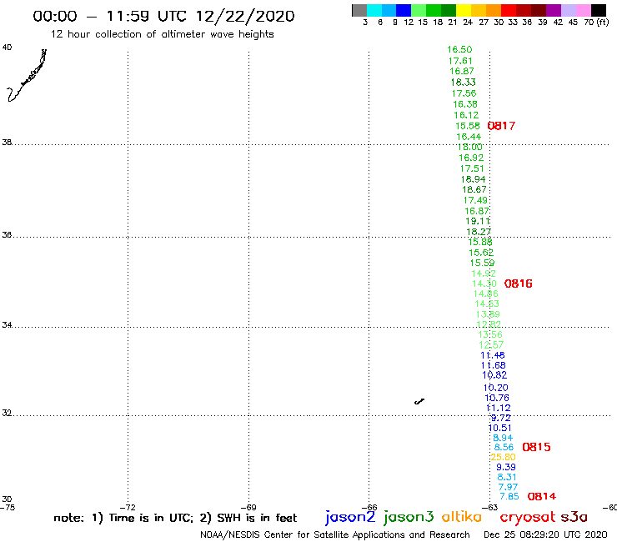Select the 14.92 wave height value

tap(484, 274)
